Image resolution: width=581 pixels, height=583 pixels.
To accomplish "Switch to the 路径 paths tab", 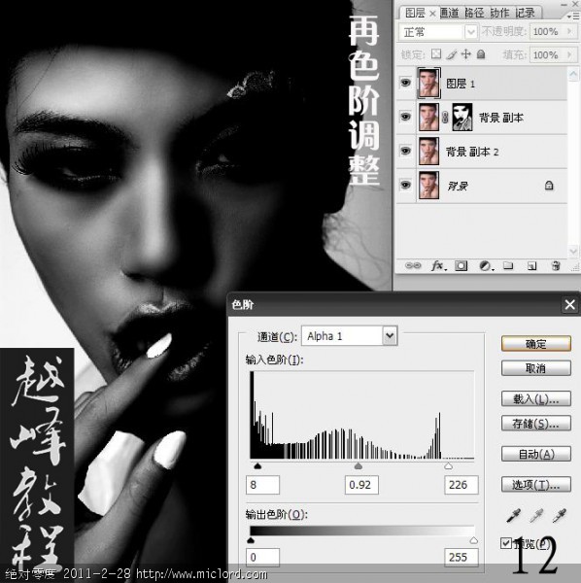I will 474,13.
